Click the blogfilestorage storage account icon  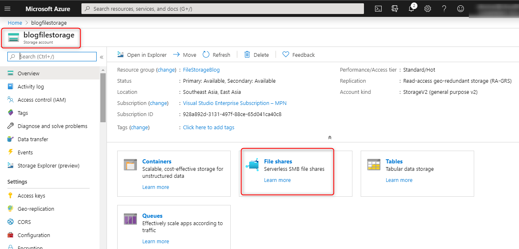[x=14, y=37]
